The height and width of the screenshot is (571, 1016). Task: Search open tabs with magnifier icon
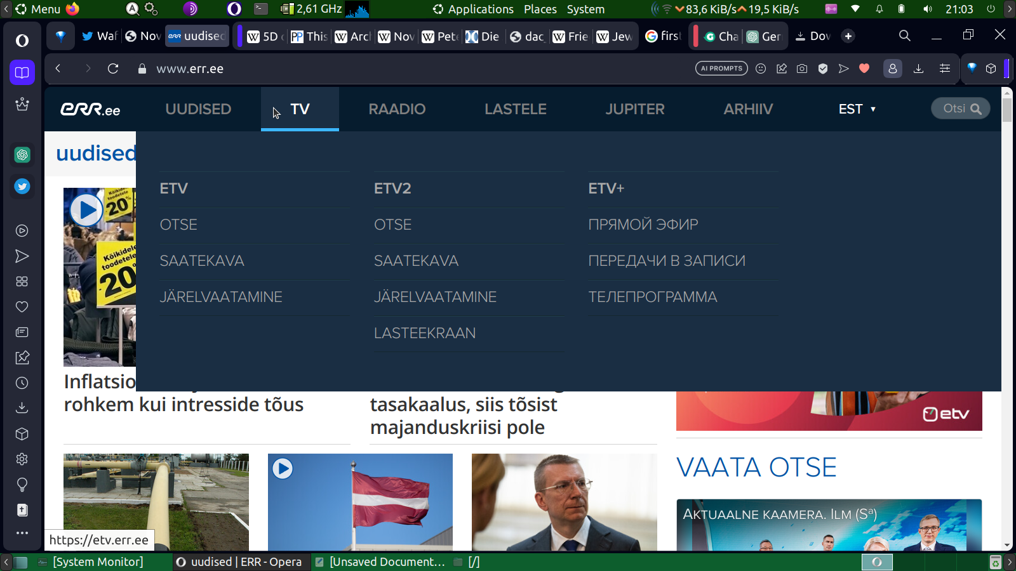tap(905, 36)
